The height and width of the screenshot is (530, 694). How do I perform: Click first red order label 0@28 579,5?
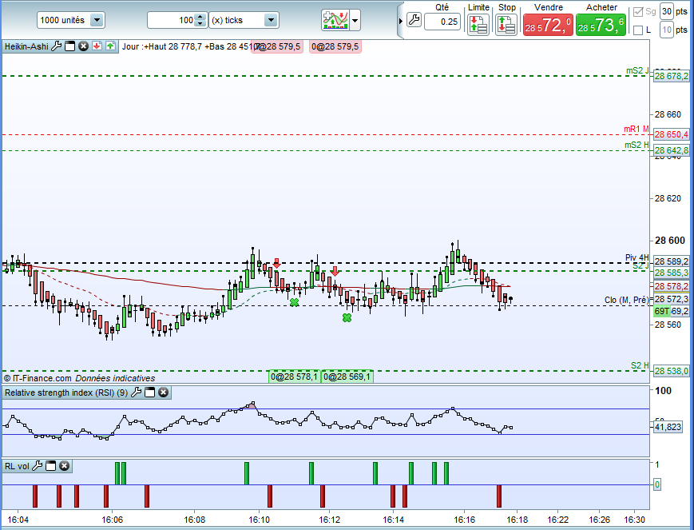tap(277, 46)
